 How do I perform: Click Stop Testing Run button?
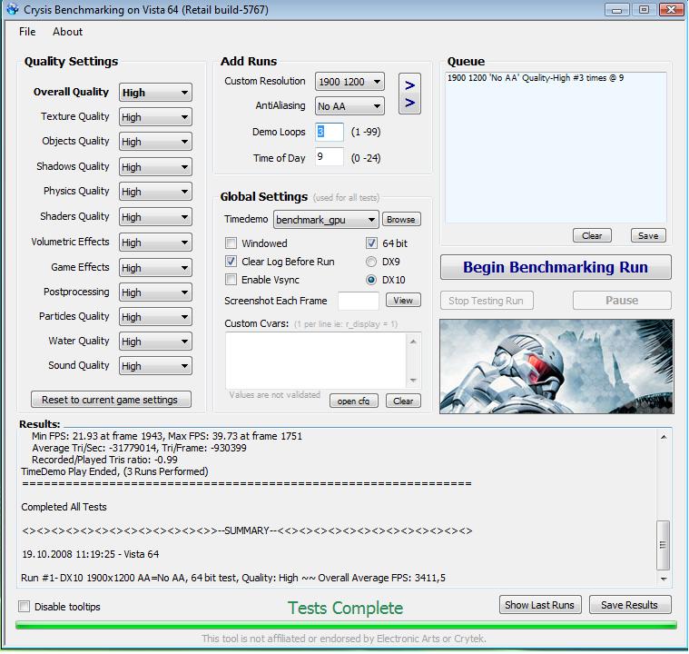487,301
